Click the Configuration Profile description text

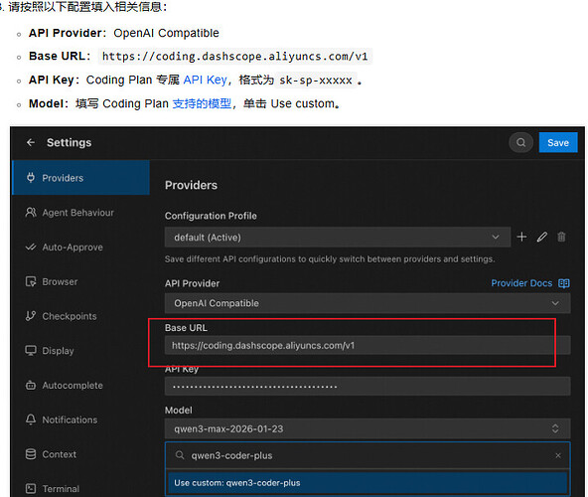point(330,259)
